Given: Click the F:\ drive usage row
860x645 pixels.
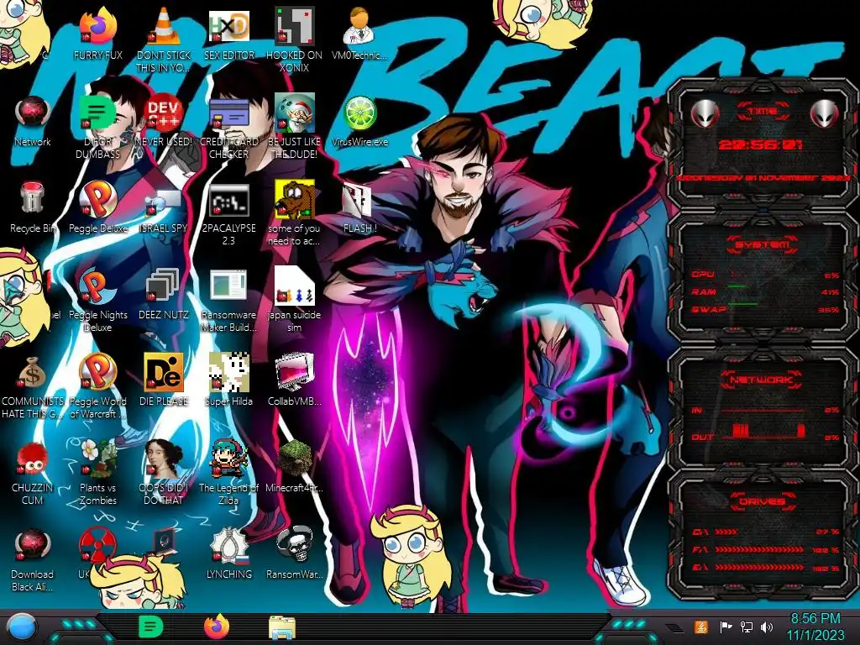Looking at the screenshot, I should tap(766, 549).
